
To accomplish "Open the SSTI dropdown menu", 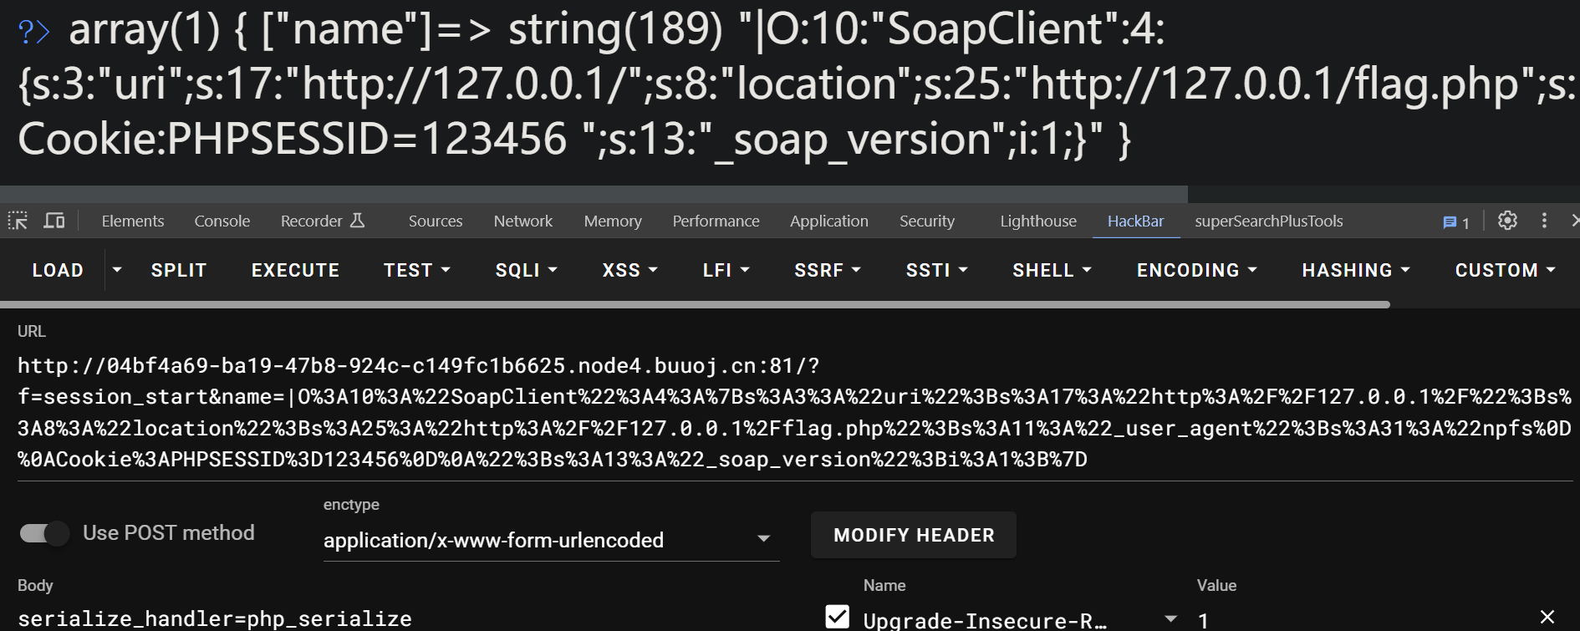I will point(937,270).
